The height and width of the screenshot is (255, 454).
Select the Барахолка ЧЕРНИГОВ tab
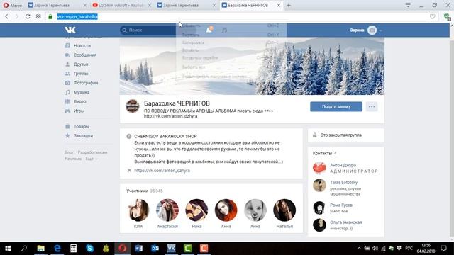(248, 5)
